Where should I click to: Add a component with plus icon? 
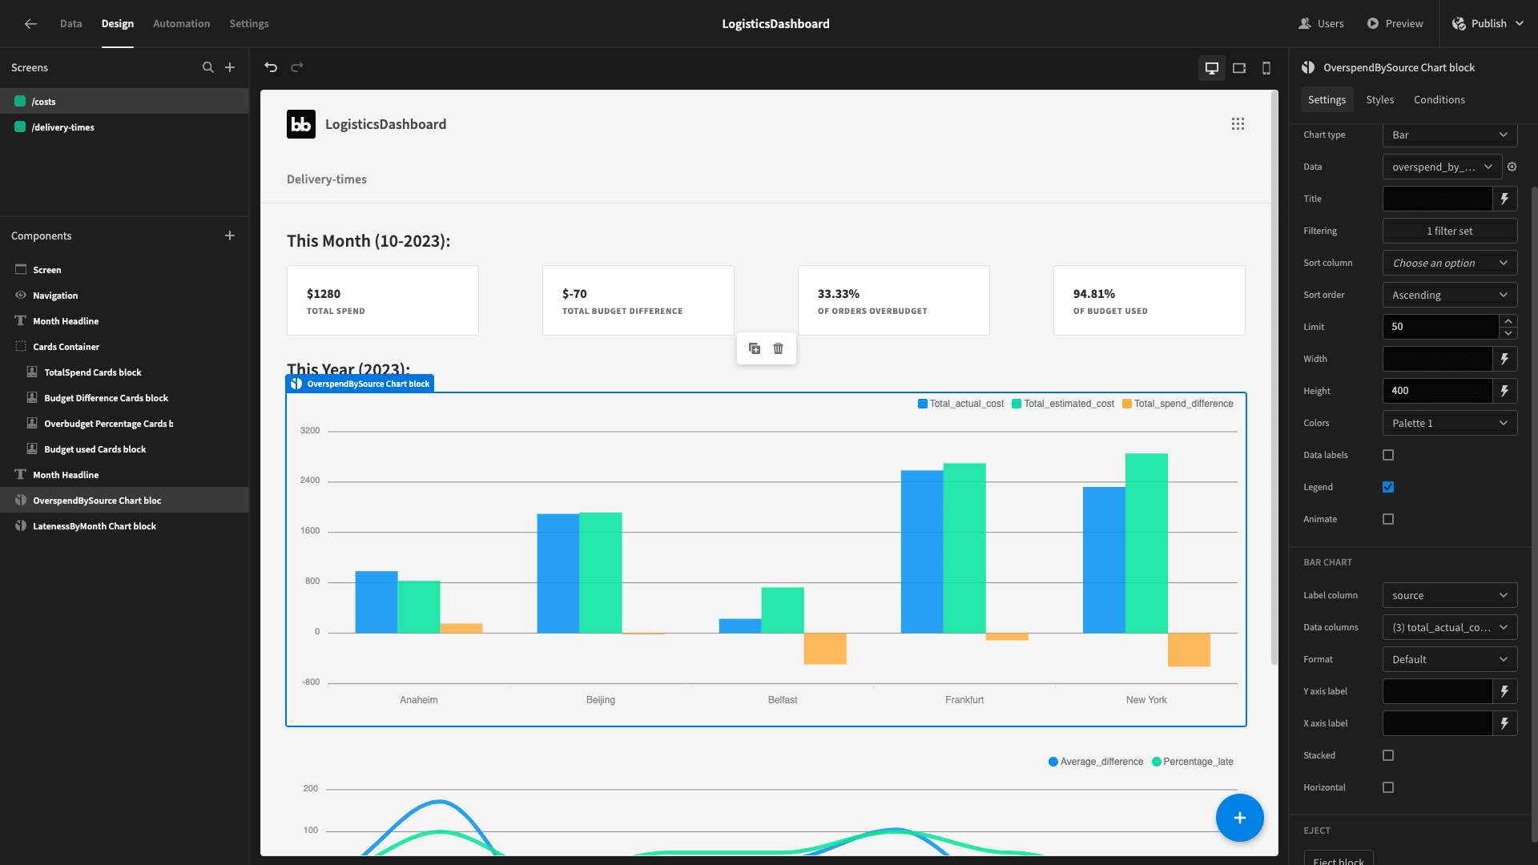pyautogui.click(x=230, y=235)
